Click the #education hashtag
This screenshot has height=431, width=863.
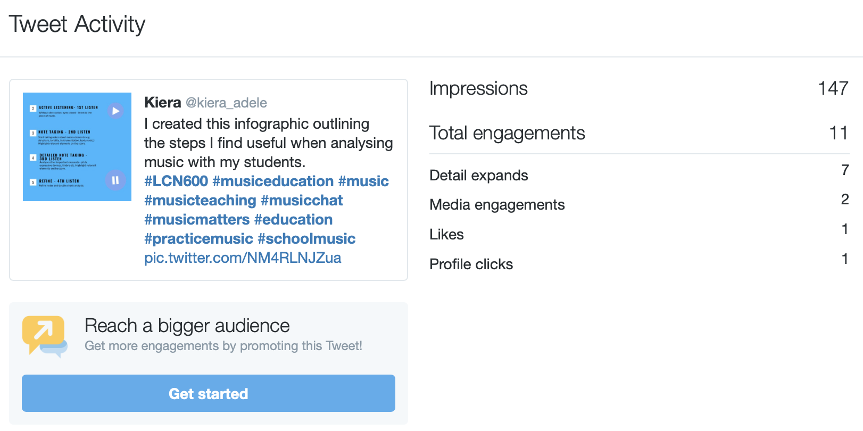pyautogui.click(x=293, y=220)
